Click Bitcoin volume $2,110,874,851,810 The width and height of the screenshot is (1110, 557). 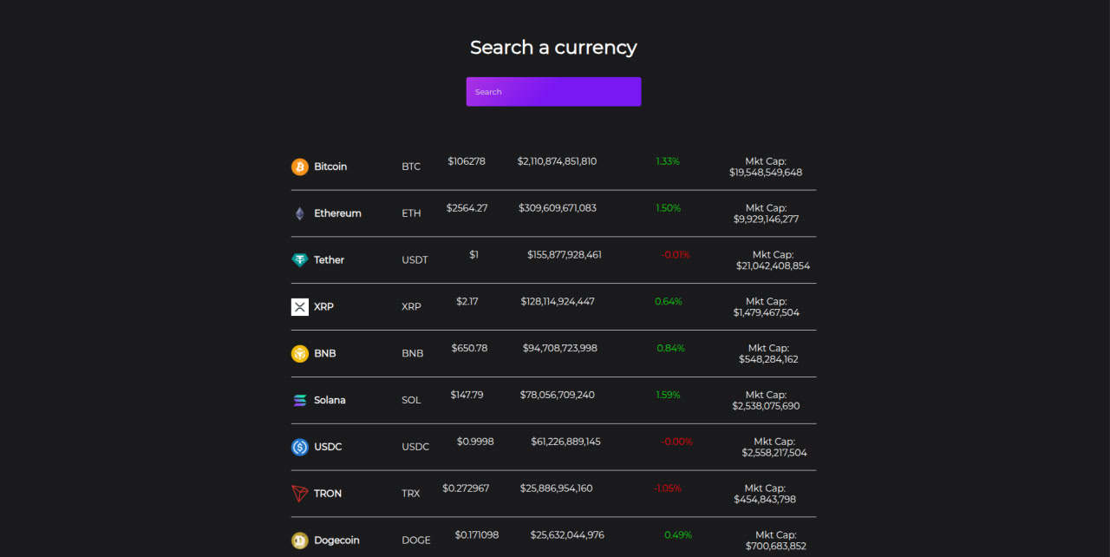coord(557,161)
